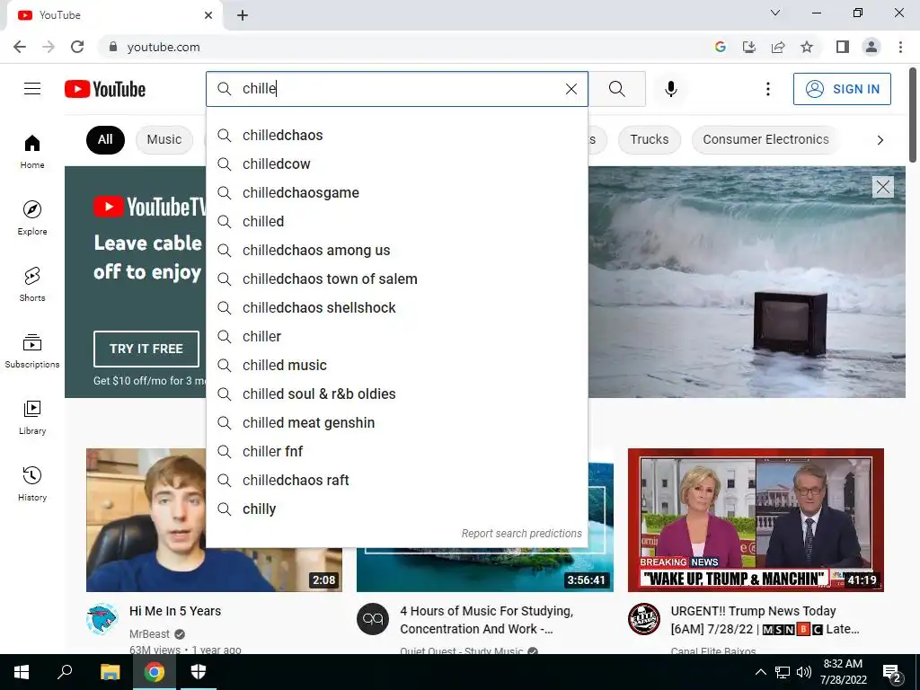Go back with browser back arrow
The height and width of the screenshot is (690, 920).
(x=20, y=47)
